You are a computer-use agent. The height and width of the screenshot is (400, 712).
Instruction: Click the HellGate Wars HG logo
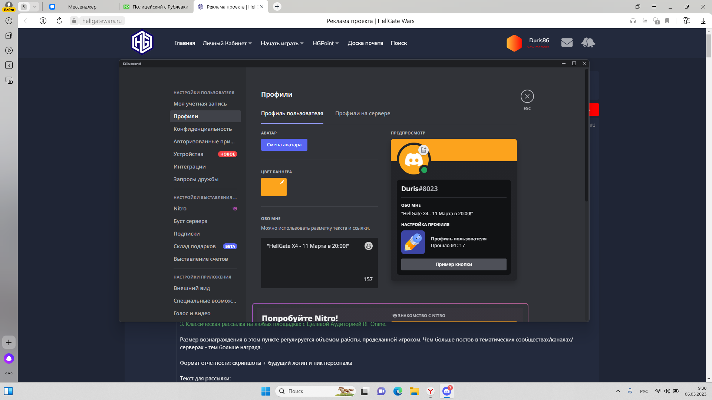point(142,42)
